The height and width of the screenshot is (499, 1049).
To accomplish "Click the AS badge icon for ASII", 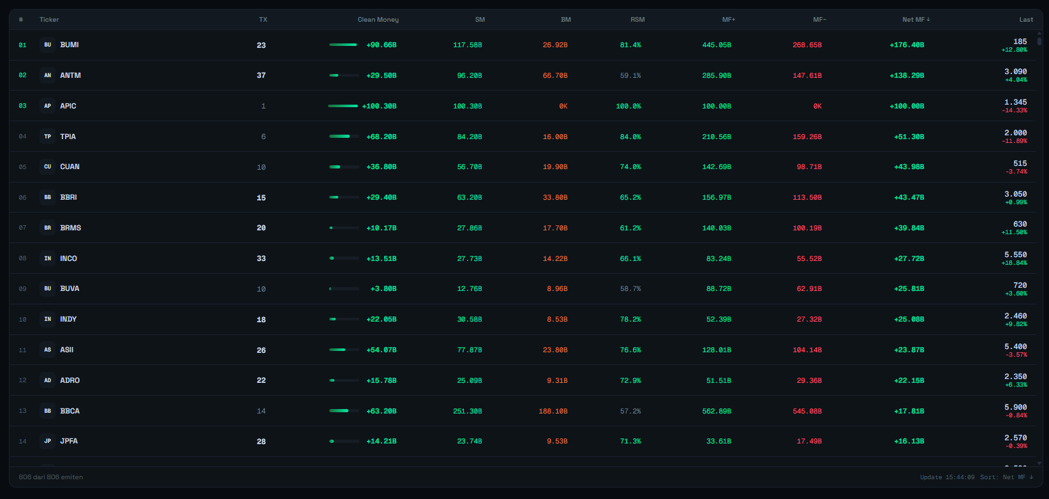I will coord(47,350).
